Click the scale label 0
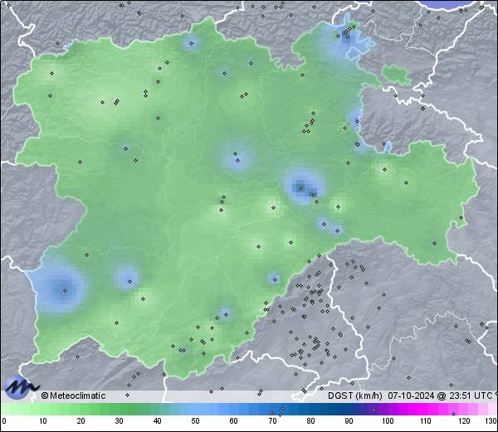The image size is (498, 432). coord(4,421)
